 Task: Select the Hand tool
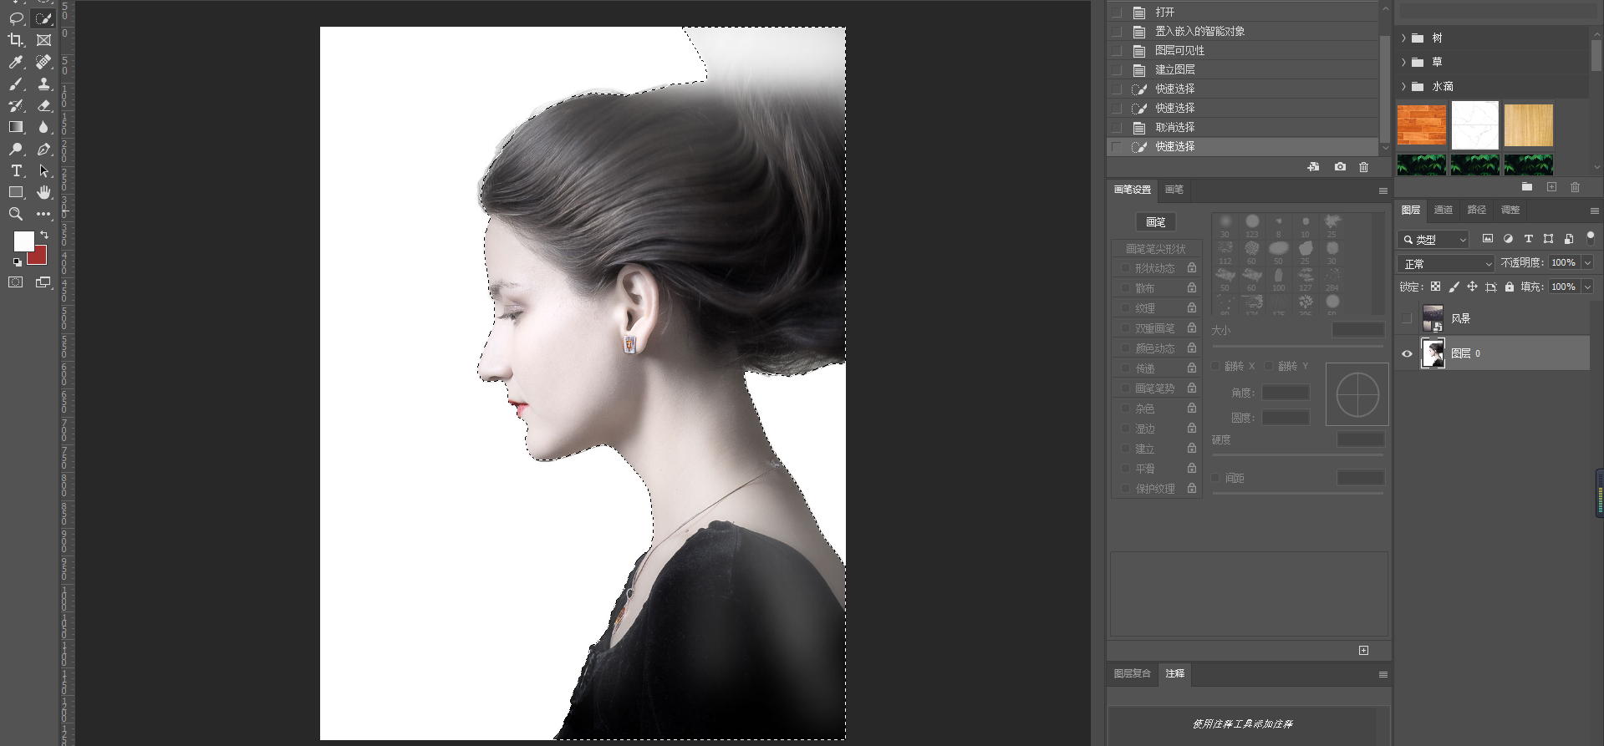(x=43, y=192)
